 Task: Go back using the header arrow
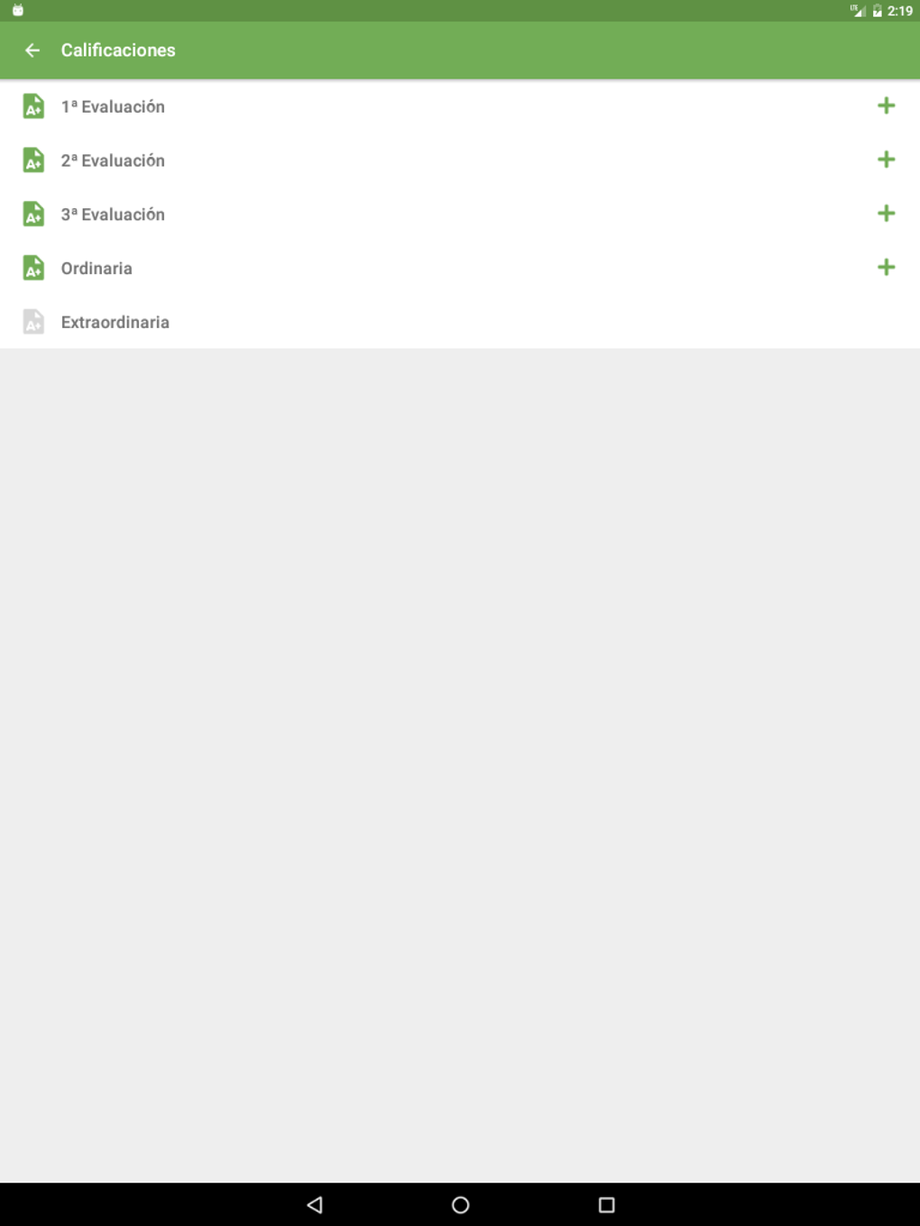[x=32, y=50]
